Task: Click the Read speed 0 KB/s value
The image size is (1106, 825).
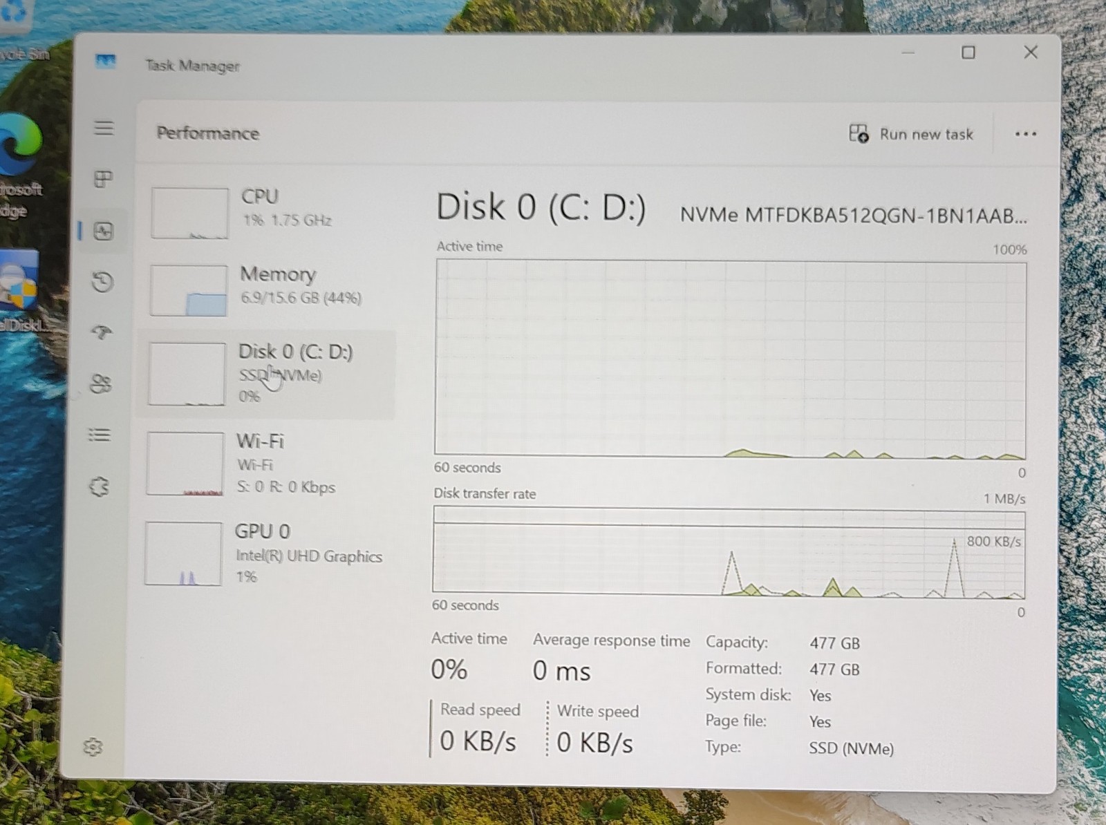Action: (x=478, y=741)
